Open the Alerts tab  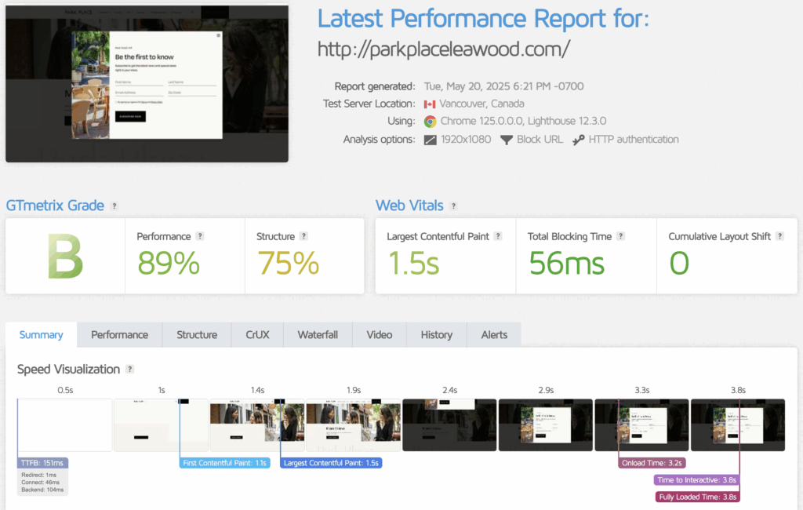click(x=494, y=335)
